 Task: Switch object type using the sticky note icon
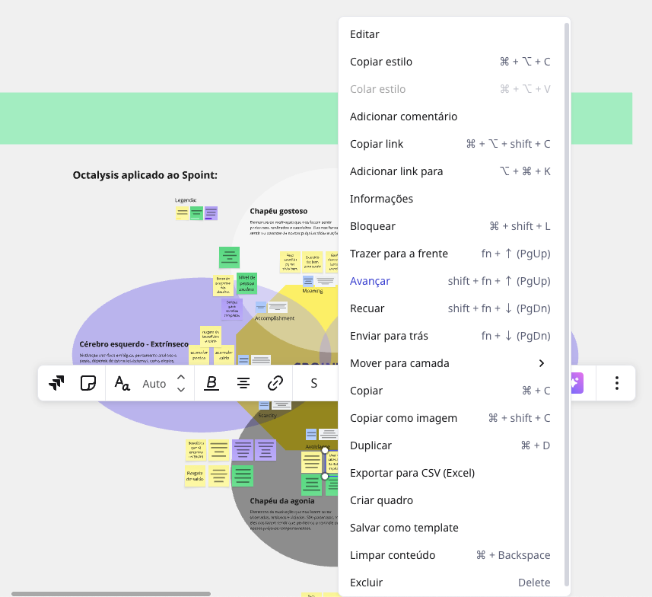[x=87, y=383]
